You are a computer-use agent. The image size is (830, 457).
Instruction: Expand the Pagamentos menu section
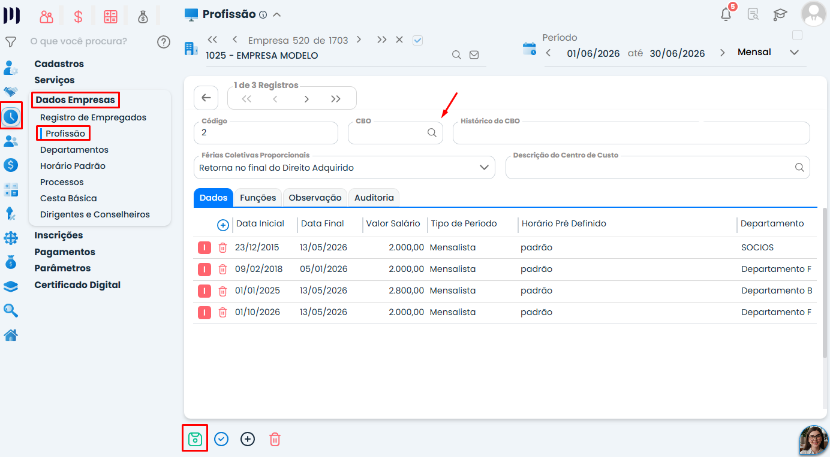(x=65, y=252)
